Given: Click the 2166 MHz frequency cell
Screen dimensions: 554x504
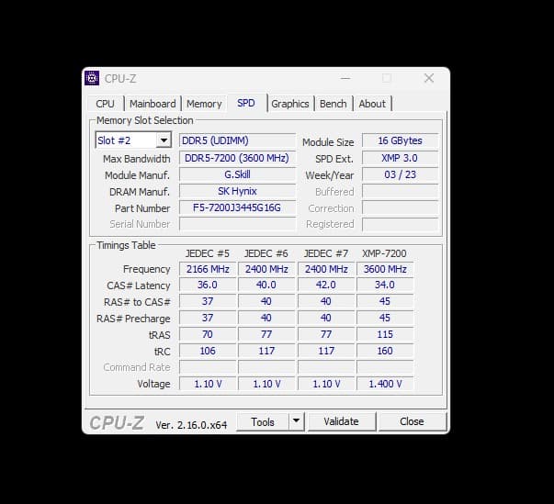Looking at the screenshot, I should 208,269.
